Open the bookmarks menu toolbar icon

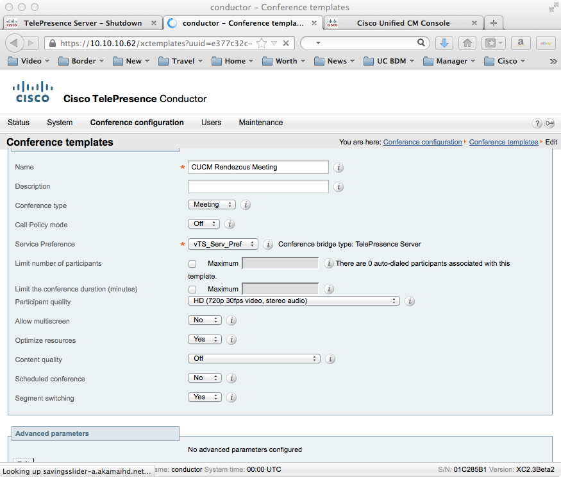pos(494,43)
